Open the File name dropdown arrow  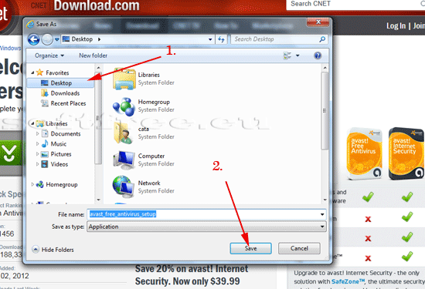(322, 214)
